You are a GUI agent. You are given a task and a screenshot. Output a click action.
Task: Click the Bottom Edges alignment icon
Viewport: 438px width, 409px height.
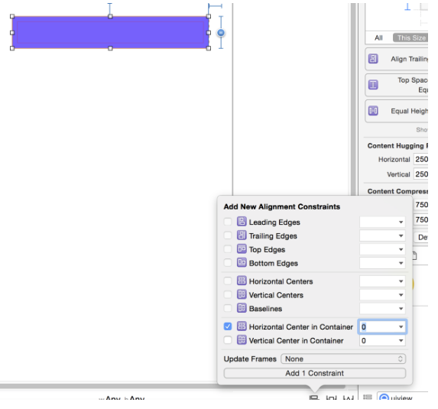(x=242, y=263)
